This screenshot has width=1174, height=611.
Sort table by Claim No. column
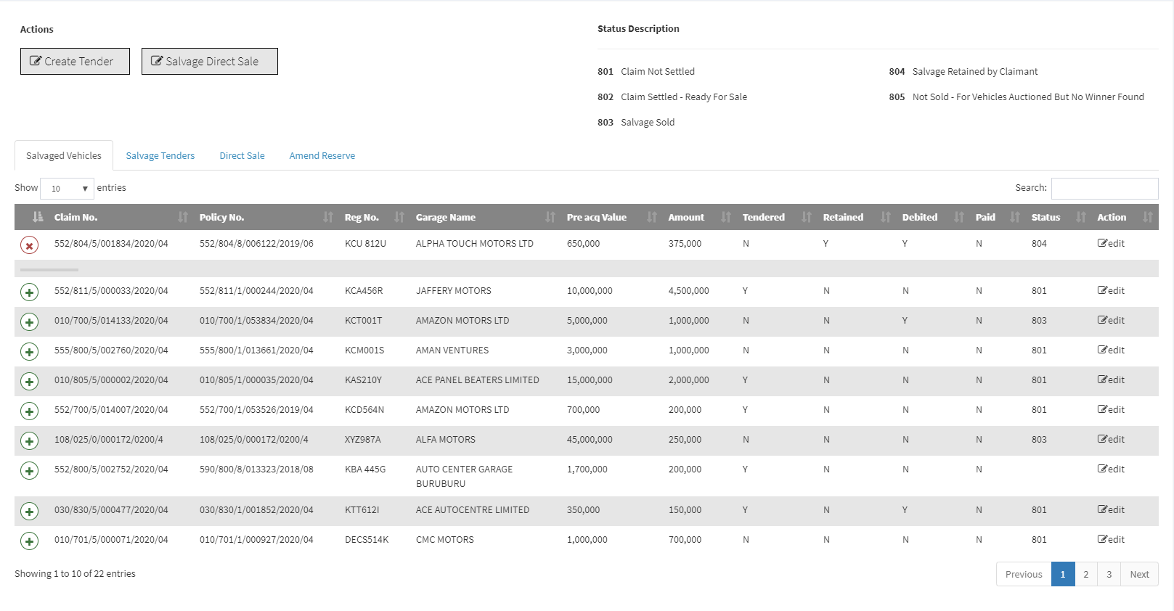click(x=76, y=218)
